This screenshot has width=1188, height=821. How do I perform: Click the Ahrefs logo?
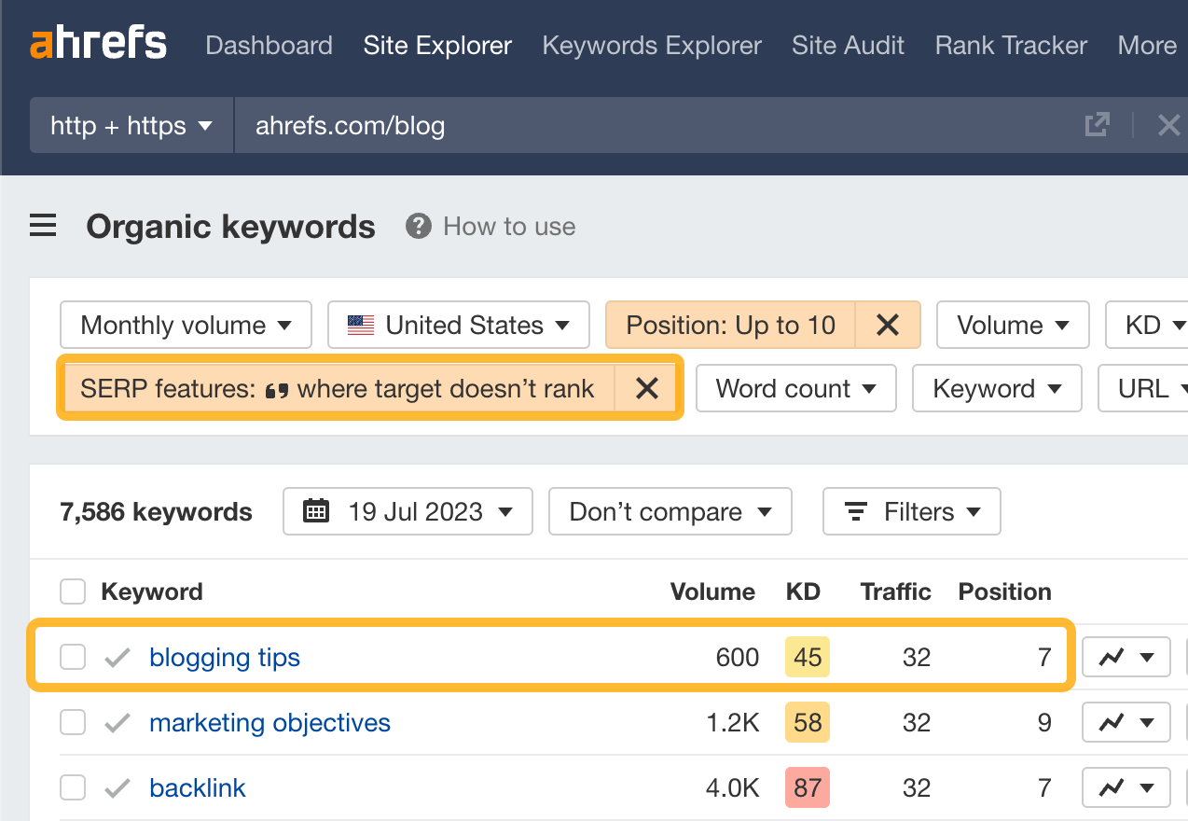coord(98,43)
